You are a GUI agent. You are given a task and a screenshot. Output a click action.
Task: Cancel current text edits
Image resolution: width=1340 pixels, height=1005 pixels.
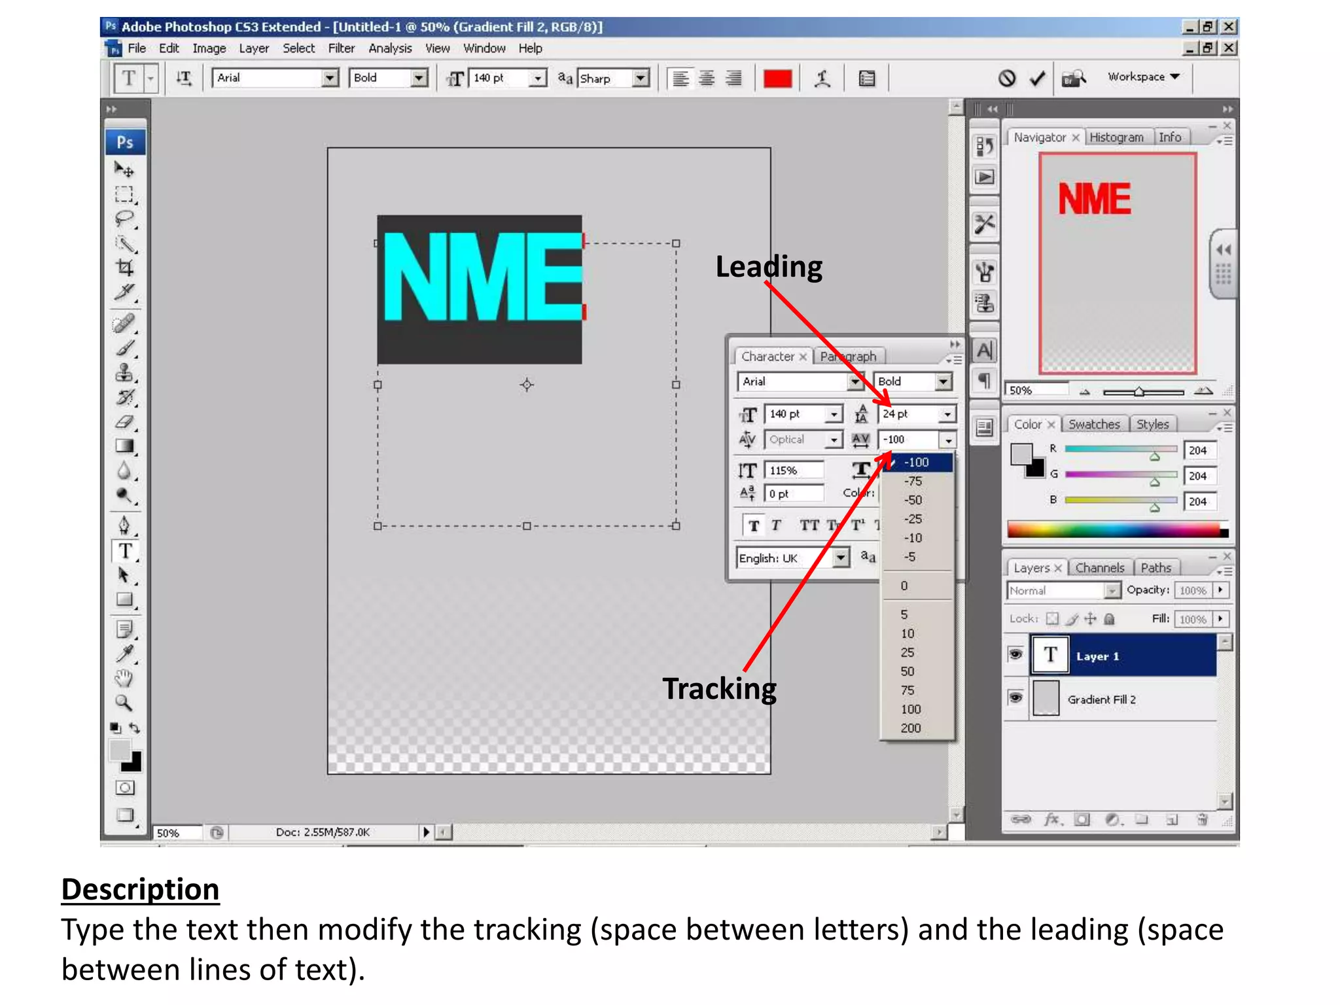pyautogui.click(x=1007, y=79)
